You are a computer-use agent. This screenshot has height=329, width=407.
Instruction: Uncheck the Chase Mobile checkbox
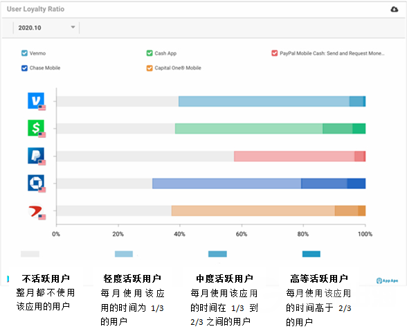(24, 68)
